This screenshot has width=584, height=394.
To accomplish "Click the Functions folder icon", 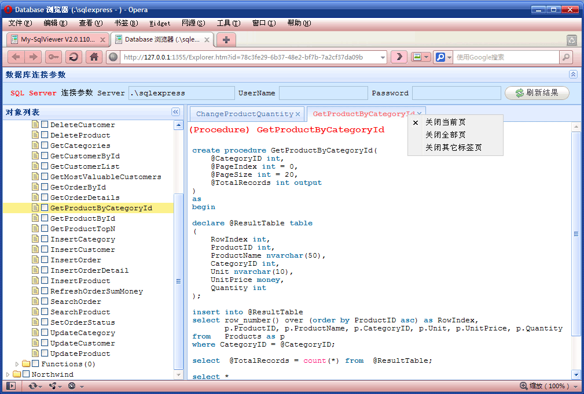I will [x=26, y=363].
